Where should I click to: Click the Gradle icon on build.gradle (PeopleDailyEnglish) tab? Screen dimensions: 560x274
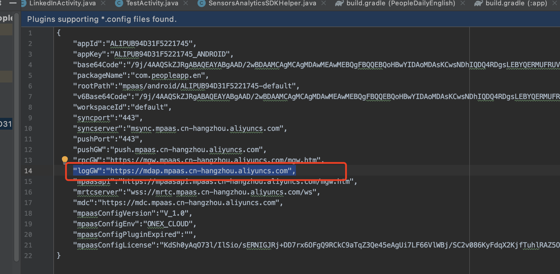340,3
